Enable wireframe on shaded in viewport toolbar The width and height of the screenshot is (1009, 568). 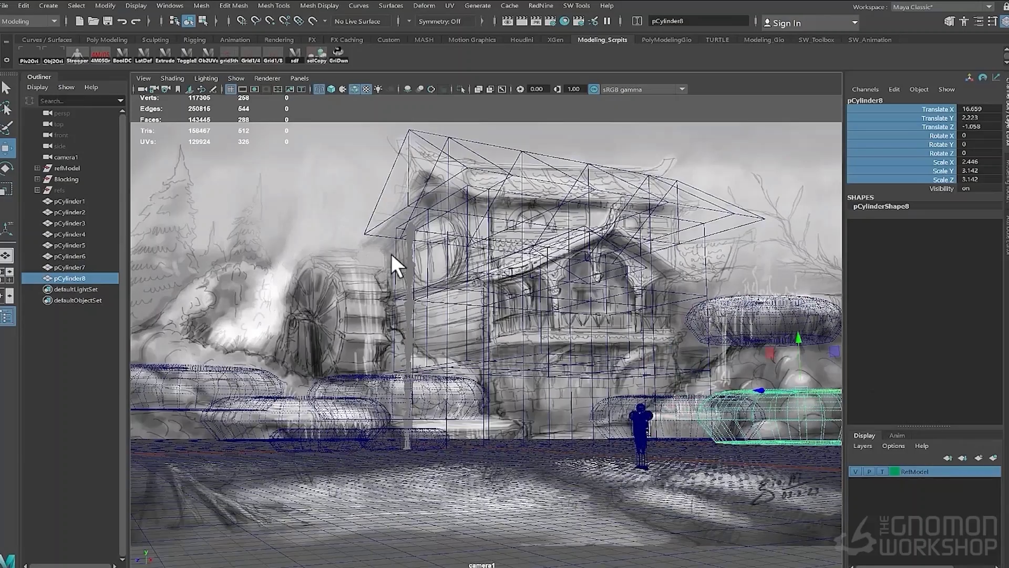[x=355, y=89]
